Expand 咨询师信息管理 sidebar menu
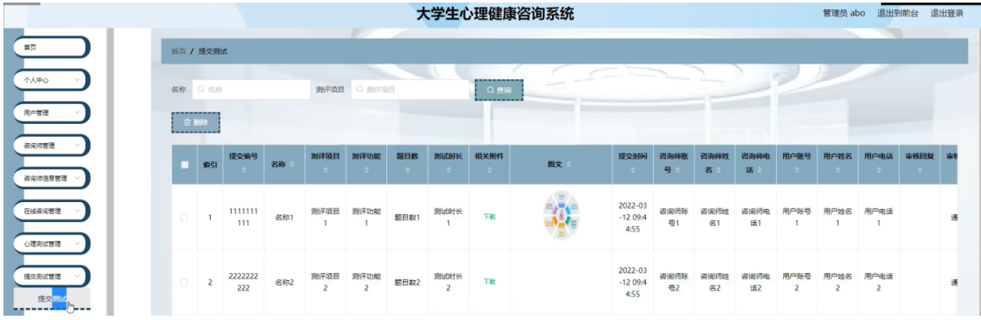This screenshot has width=981, height=320. tap(52, 178)
